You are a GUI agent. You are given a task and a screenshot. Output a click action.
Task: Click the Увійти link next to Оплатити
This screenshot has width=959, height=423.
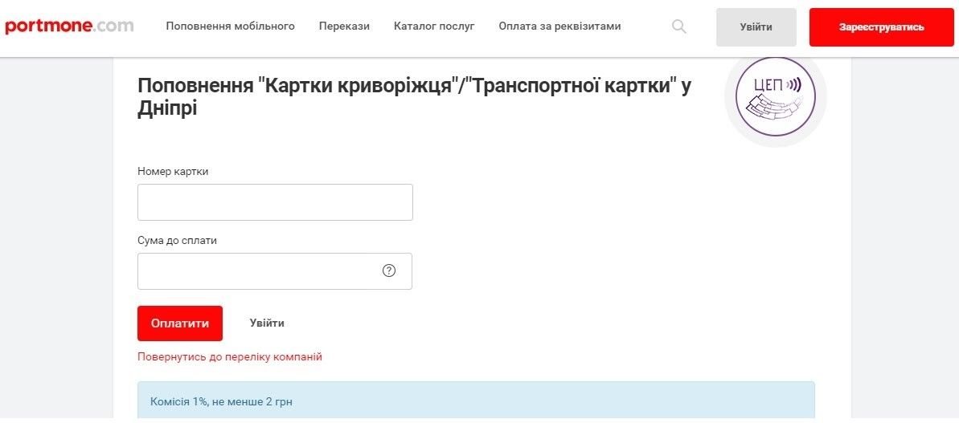pos(267,323)
